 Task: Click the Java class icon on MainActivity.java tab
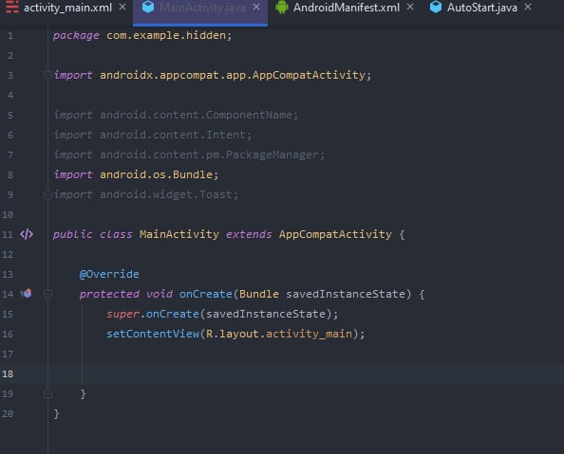pos(148,7)
